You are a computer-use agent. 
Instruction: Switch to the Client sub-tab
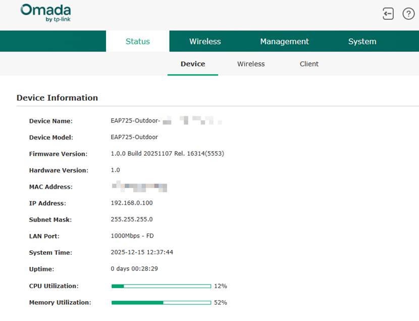[x=309, y=64]
